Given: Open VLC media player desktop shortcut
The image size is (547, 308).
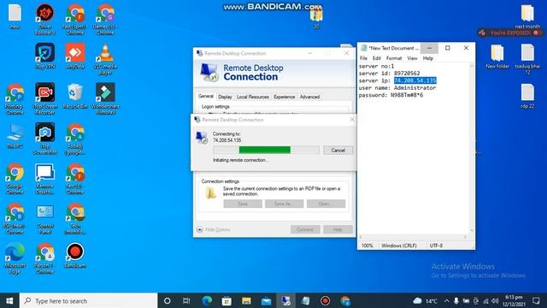Looking at the screenshot, I should (105, 59).
